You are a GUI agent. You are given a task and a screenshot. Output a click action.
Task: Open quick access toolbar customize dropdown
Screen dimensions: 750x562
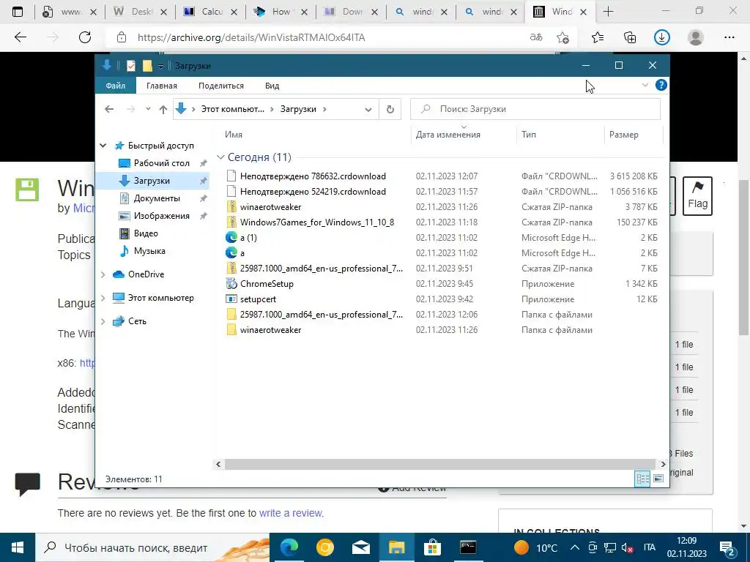tap(160, 67)
